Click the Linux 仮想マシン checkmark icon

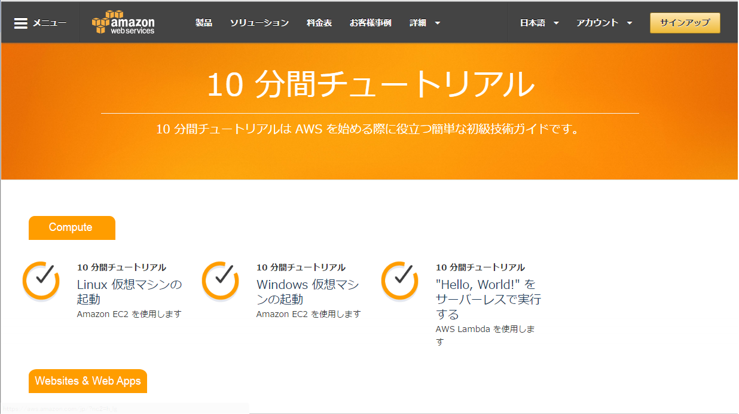[41, 281]
